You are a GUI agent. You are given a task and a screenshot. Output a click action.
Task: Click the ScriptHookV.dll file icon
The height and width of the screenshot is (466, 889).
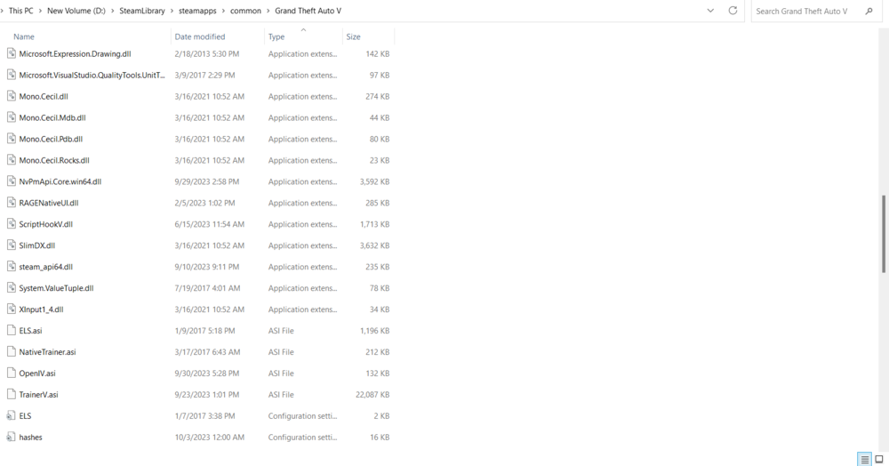pyautogui.click(x=11, y=224)
